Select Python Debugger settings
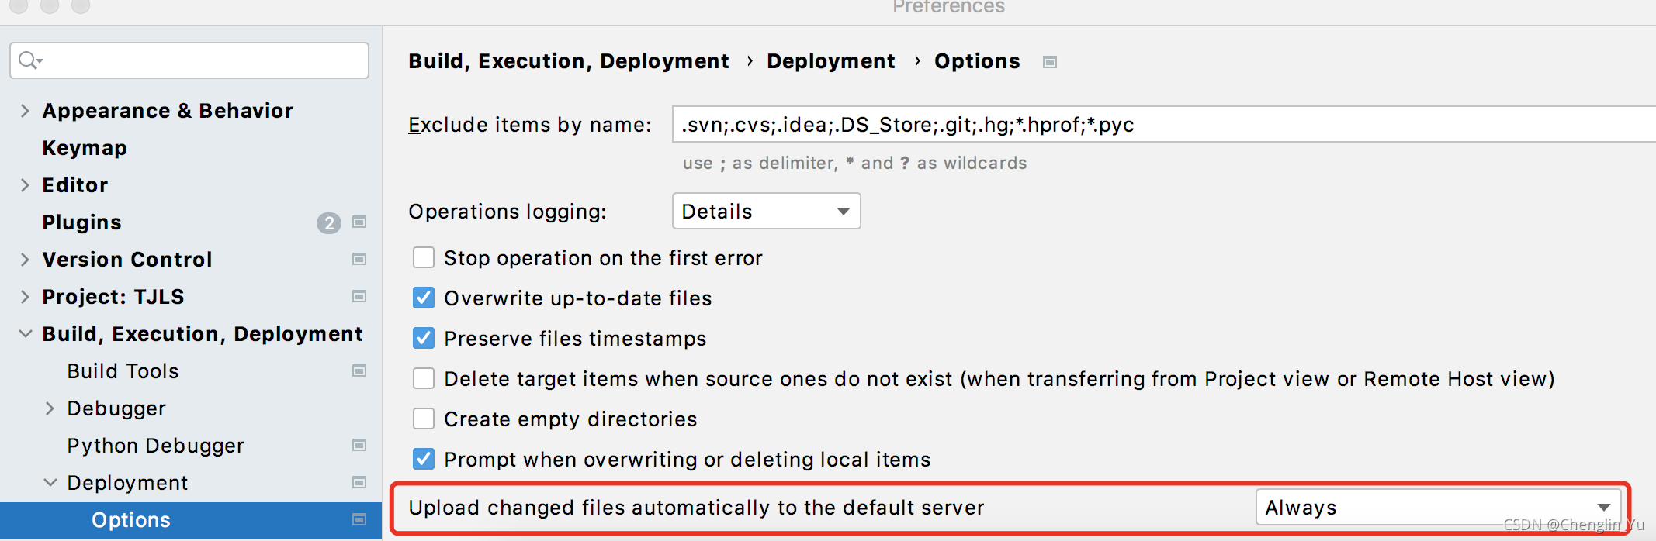The height and width of the screenshot is (541, 1656). point(155,446)
